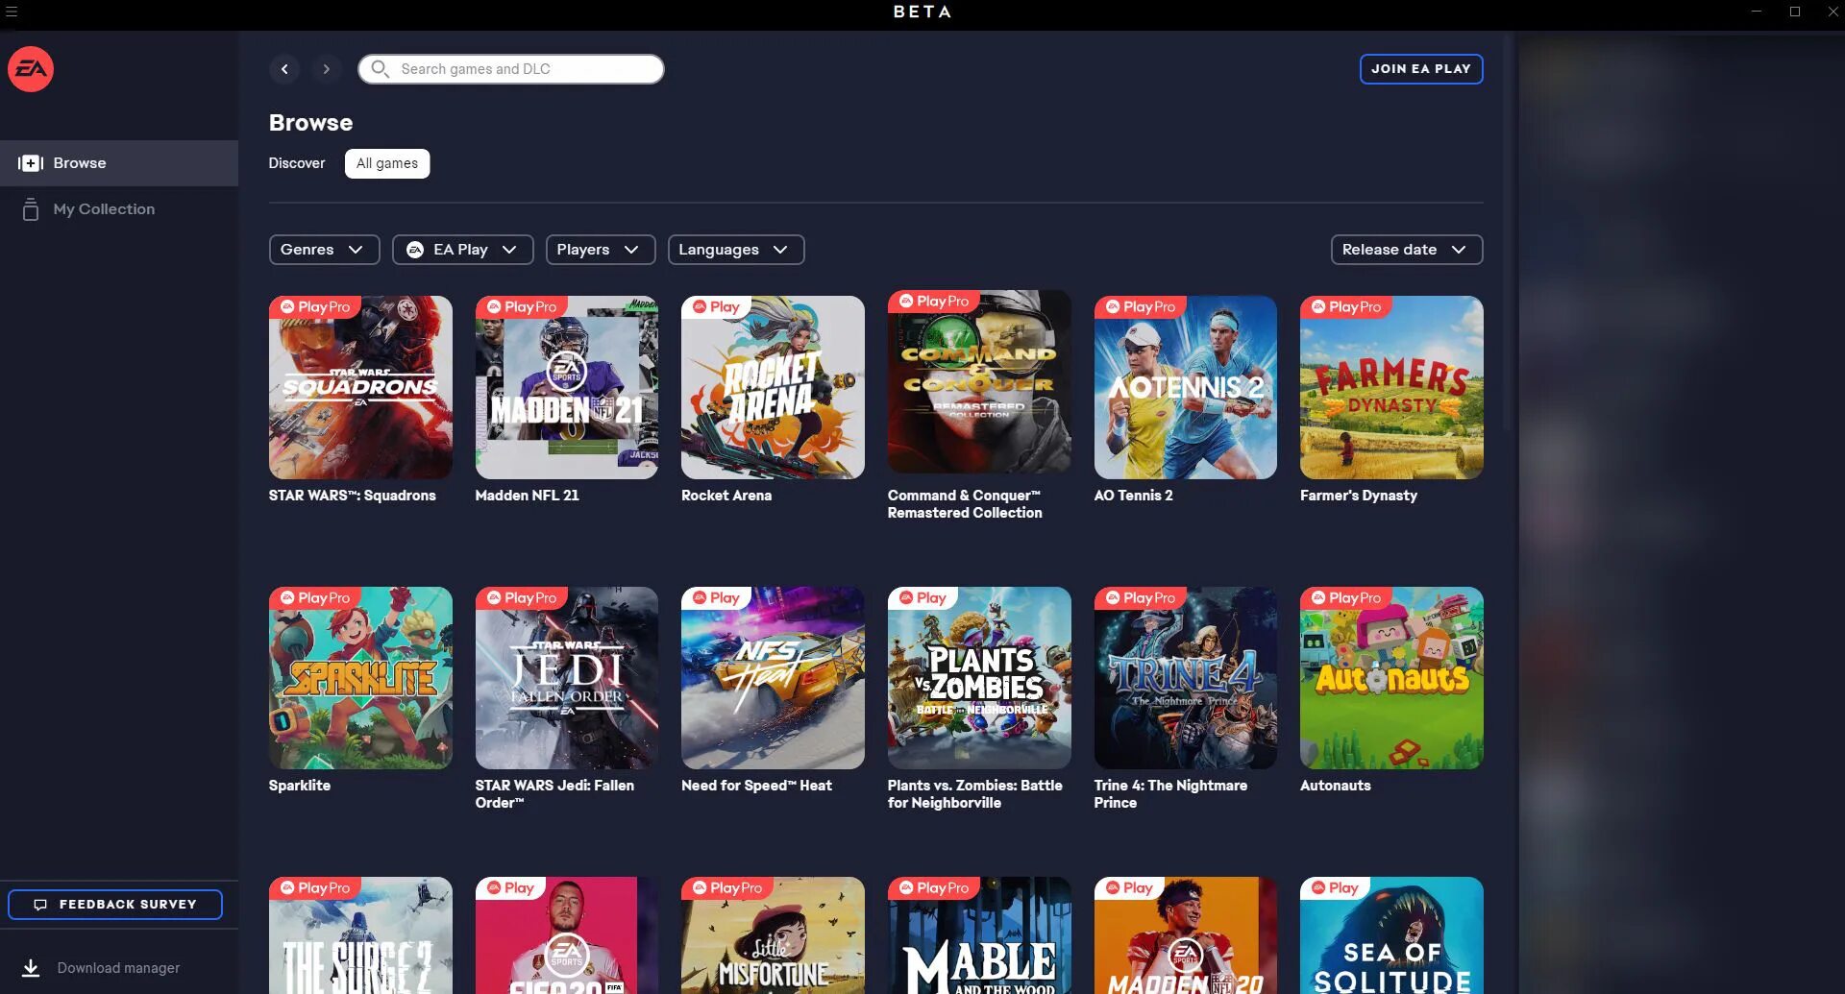
Task: Open My Collection in the sidebar
Action: pos(119,209)
